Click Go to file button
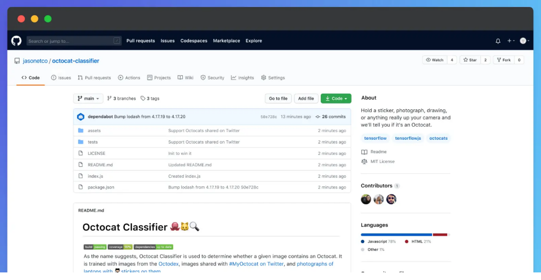The image size is (541, 280). click(278, 99)
